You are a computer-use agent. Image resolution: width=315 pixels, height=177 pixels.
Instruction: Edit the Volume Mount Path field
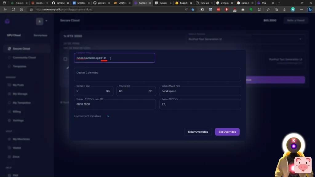point(200,91)
